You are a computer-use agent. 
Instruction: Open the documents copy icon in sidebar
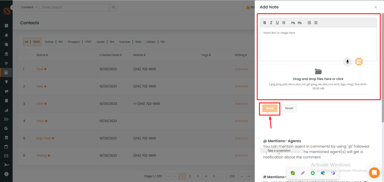(6, 45)
